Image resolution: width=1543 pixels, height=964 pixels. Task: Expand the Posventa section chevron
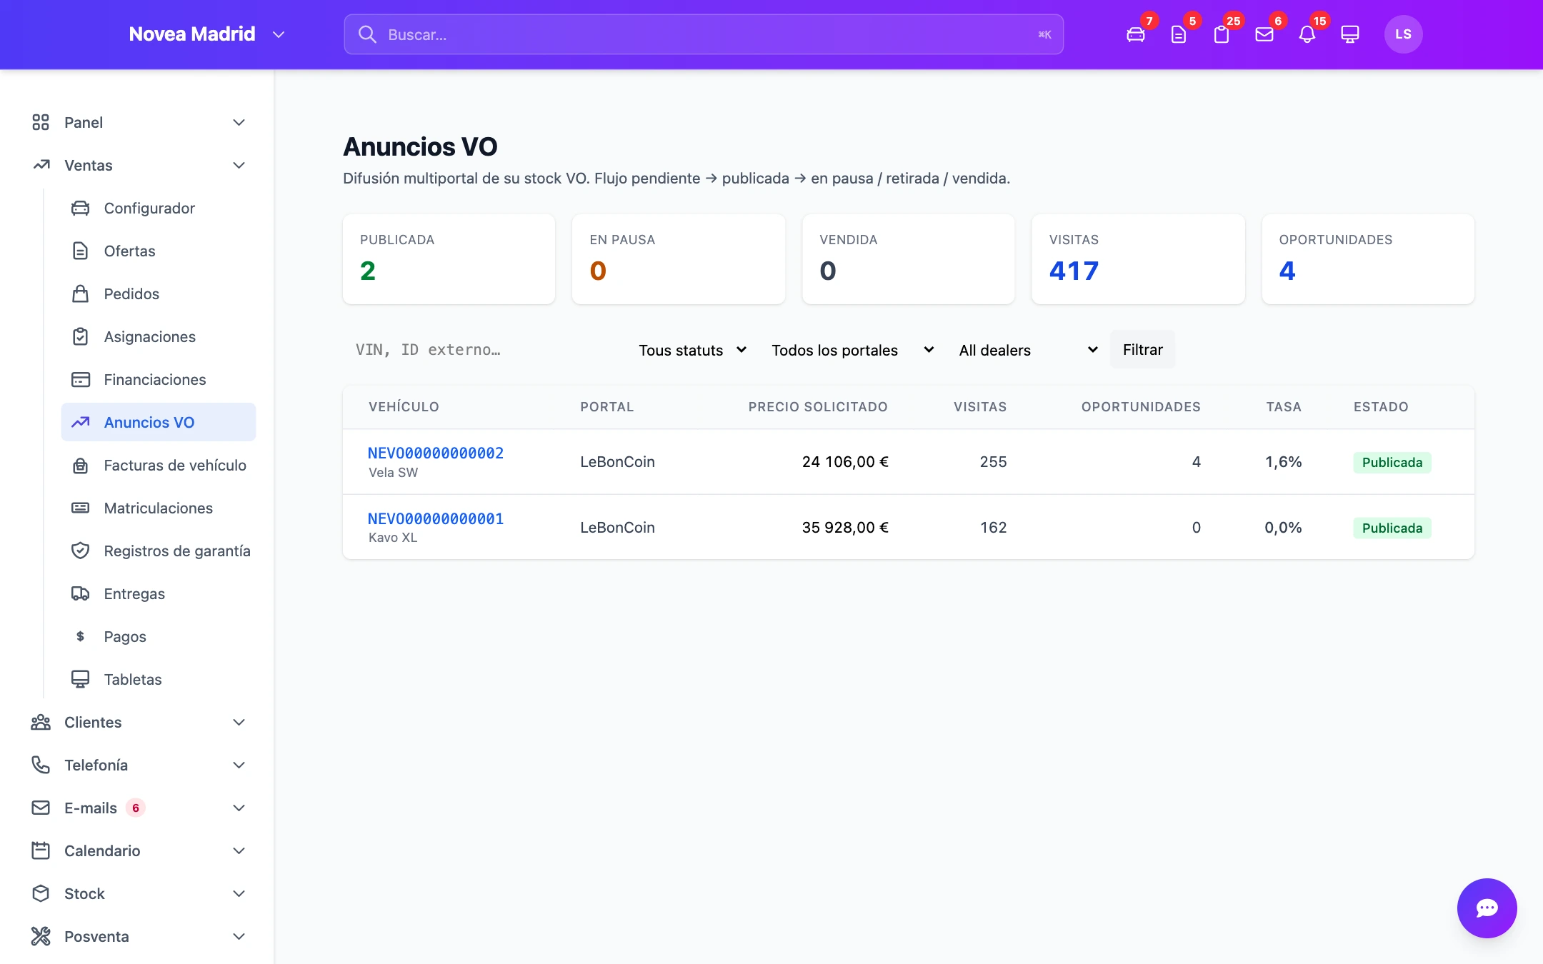[239, 936]
